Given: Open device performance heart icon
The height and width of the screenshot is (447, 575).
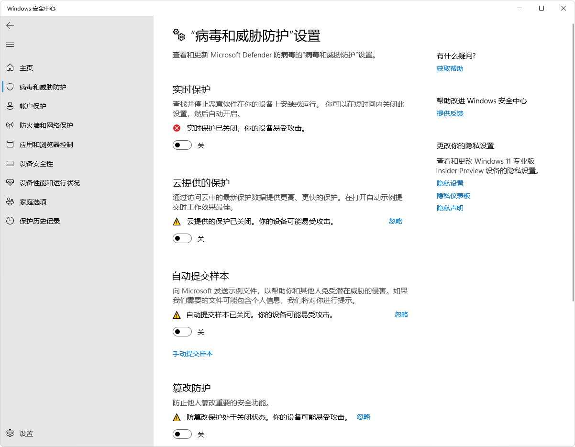Looking at the screenshot, I should click(x=10, y=183).
